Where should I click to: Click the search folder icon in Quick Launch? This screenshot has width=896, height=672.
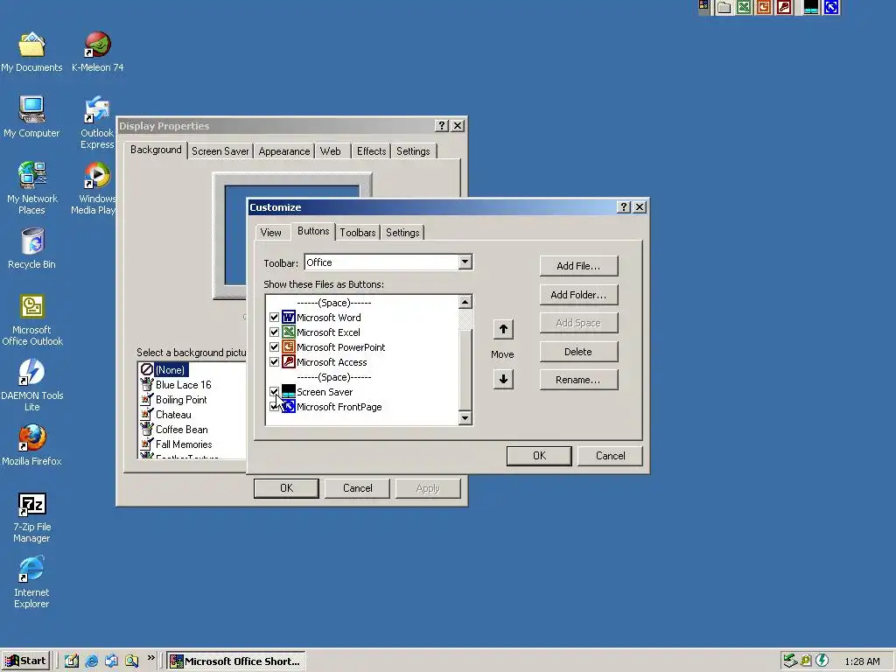pyautogui.click(x=131, y=661)
